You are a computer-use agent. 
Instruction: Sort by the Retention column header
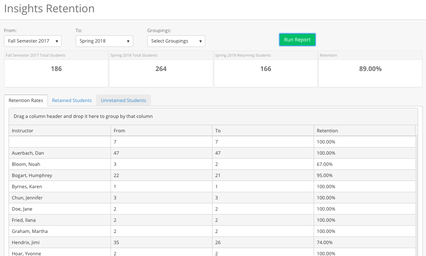point(327,131)
